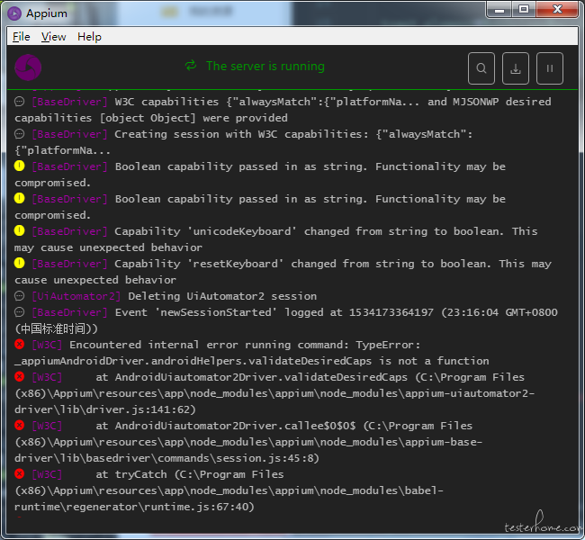585x540 pixels.
Task: Click error icon beside 'Encountered internal error' line
Action: point(20,344)
